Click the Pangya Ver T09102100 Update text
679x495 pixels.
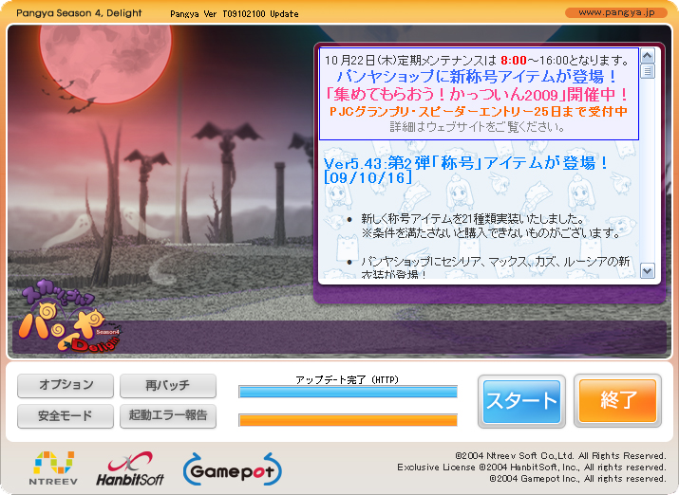pos(235,14)
